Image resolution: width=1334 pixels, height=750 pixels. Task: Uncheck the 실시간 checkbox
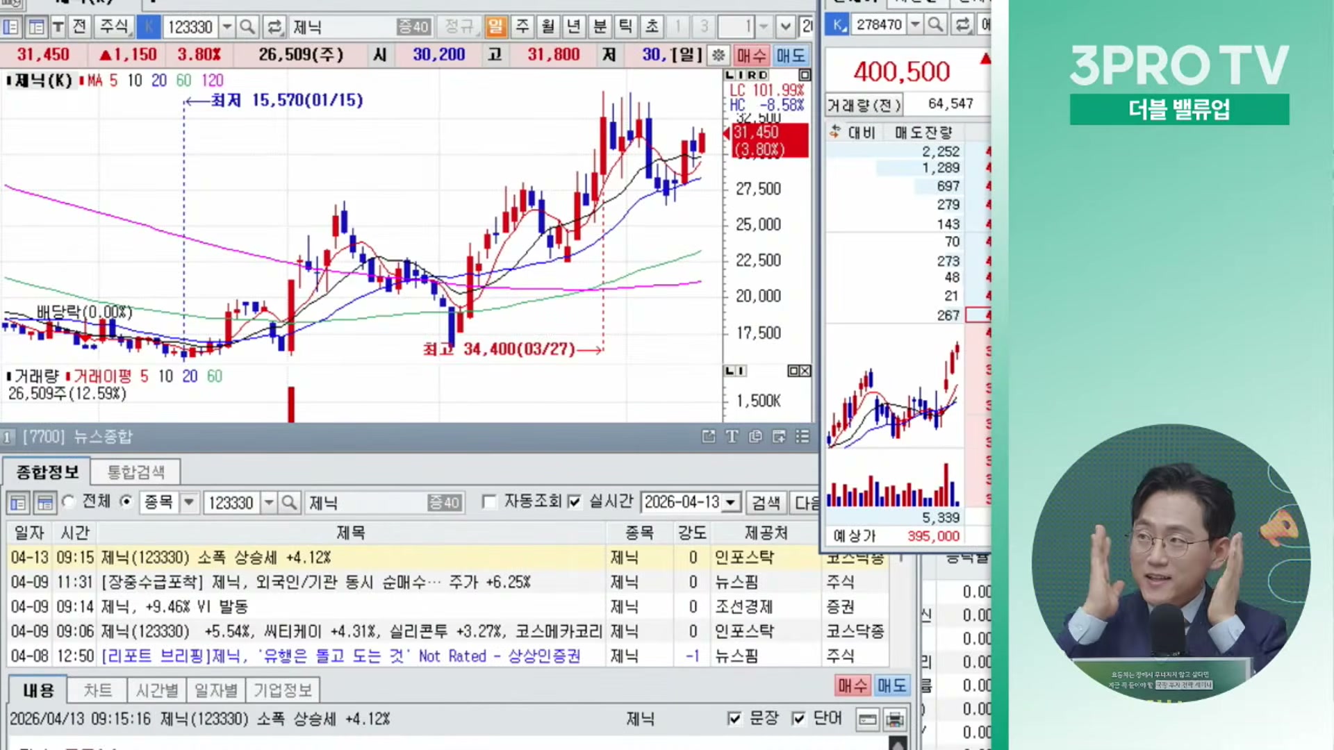point(575,501)
